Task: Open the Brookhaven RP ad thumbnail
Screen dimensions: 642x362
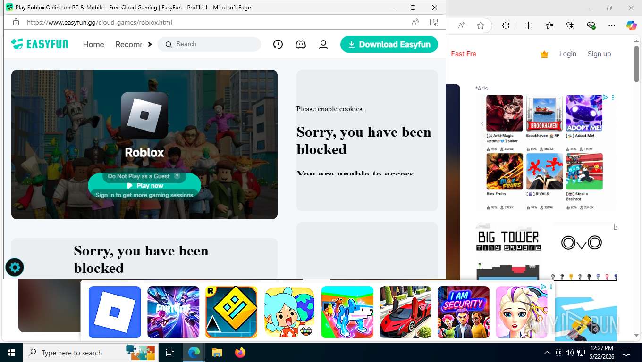Action: 544,113
